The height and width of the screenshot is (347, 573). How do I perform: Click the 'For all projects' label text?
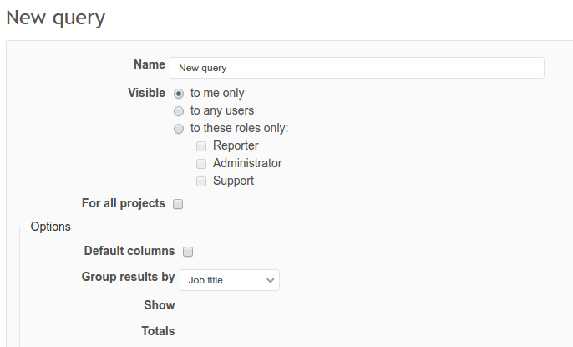point(123,203)
